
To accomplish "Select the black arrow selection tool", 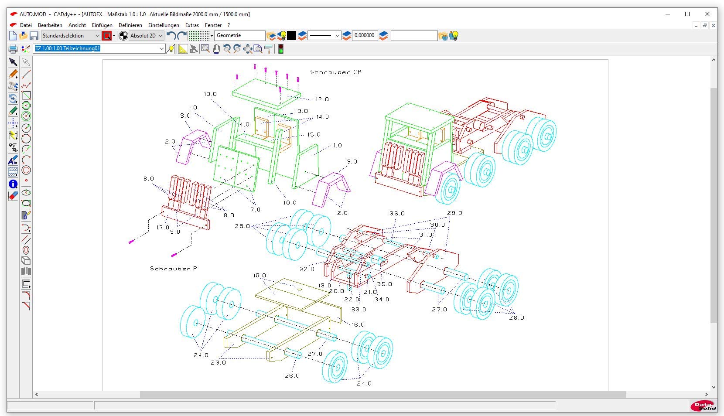I will click(13, 62).
